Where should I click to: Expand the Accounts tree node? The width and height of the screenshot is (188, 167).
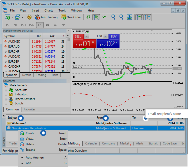pos(6,90)
